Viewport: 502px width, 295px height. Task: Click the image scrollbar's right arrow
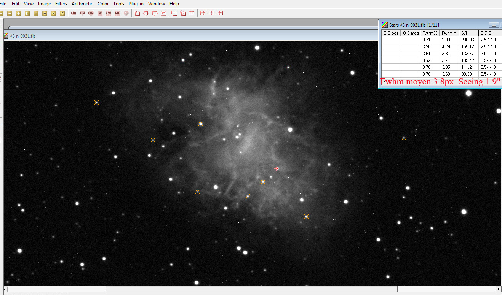(x=498, y=289)
